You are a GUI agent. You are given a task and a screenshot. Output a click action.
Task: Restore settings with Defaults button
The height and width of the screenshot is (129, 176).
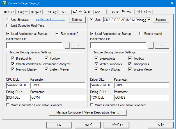click(x=116, y=125)
